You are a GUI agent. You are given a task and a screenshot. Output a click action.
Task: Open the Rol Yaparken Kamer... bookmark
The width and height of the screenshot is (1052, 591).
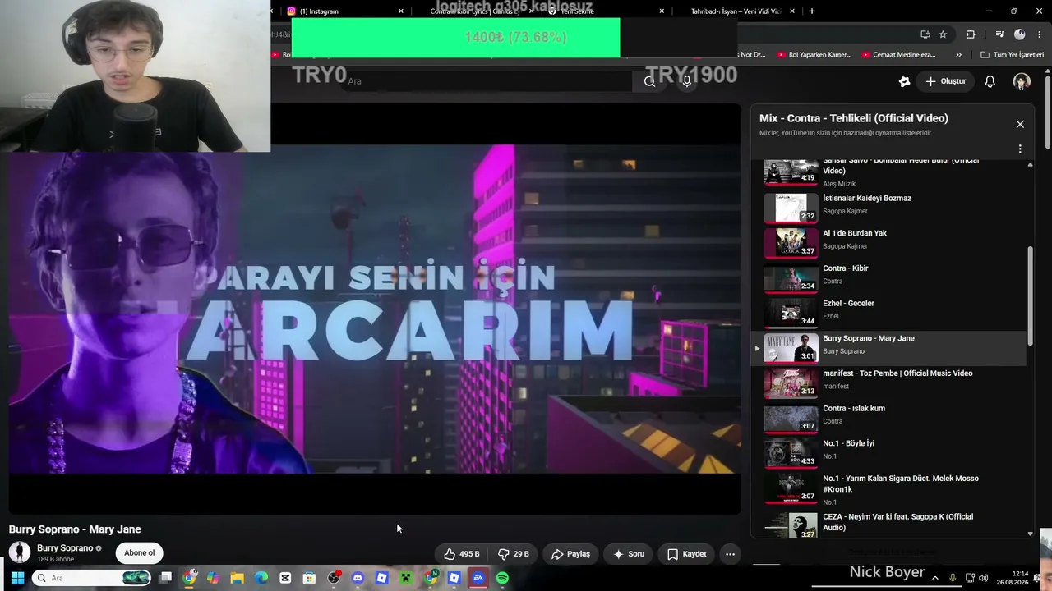[813, 55]
